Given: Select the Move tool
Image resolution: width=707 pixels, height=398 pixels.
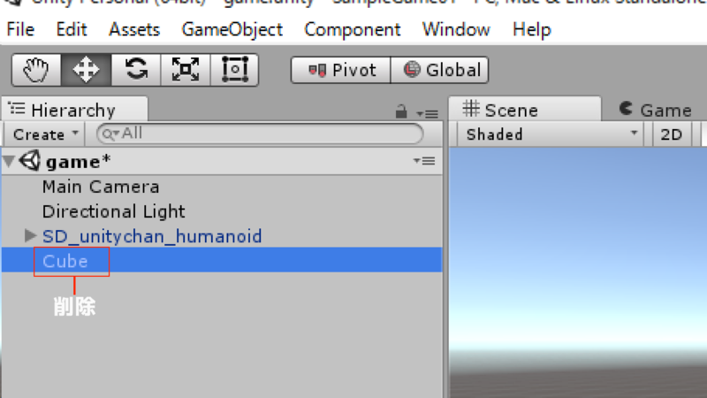Looking at the screenshot, I should tap(86, 70).
